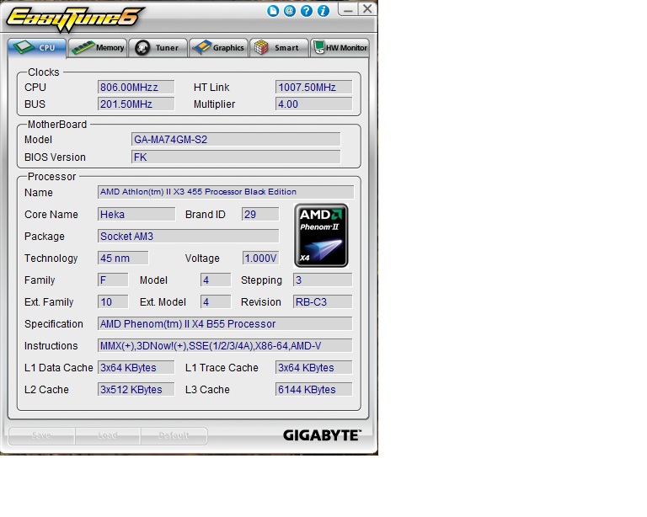The image size is (647, 517).
Task: Click the Multiplier field 4.00
Action: pos(314,104)
